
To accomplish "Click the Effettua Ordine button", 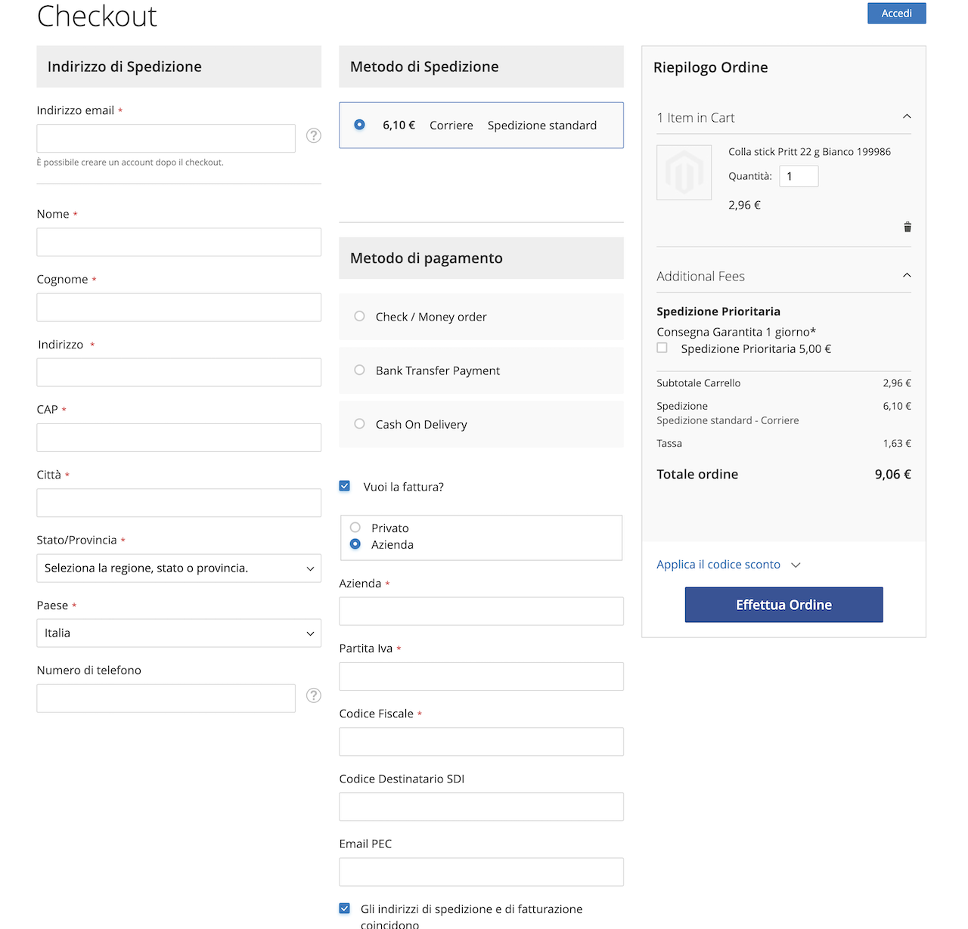I will coord(783,605).
